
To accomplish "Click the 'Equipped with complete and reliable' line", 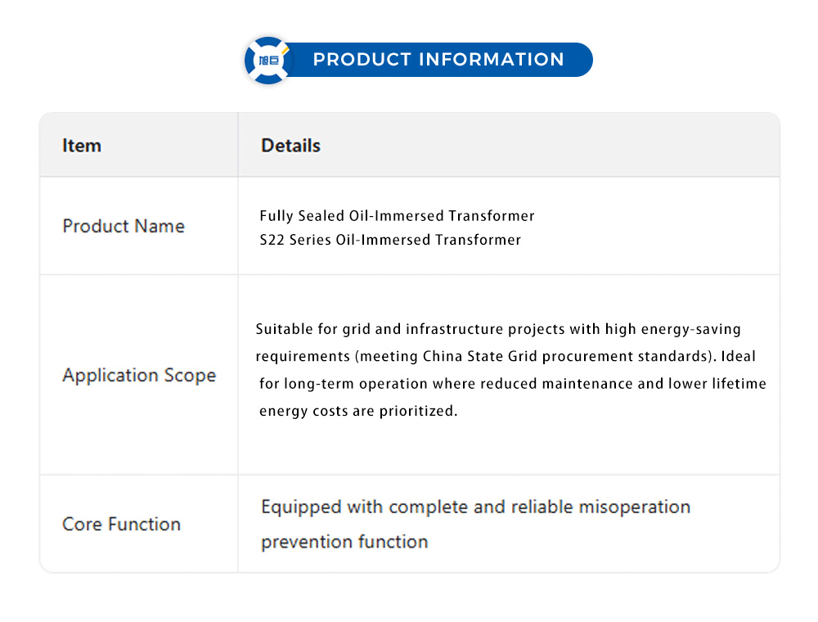I will tap(475, 507).
